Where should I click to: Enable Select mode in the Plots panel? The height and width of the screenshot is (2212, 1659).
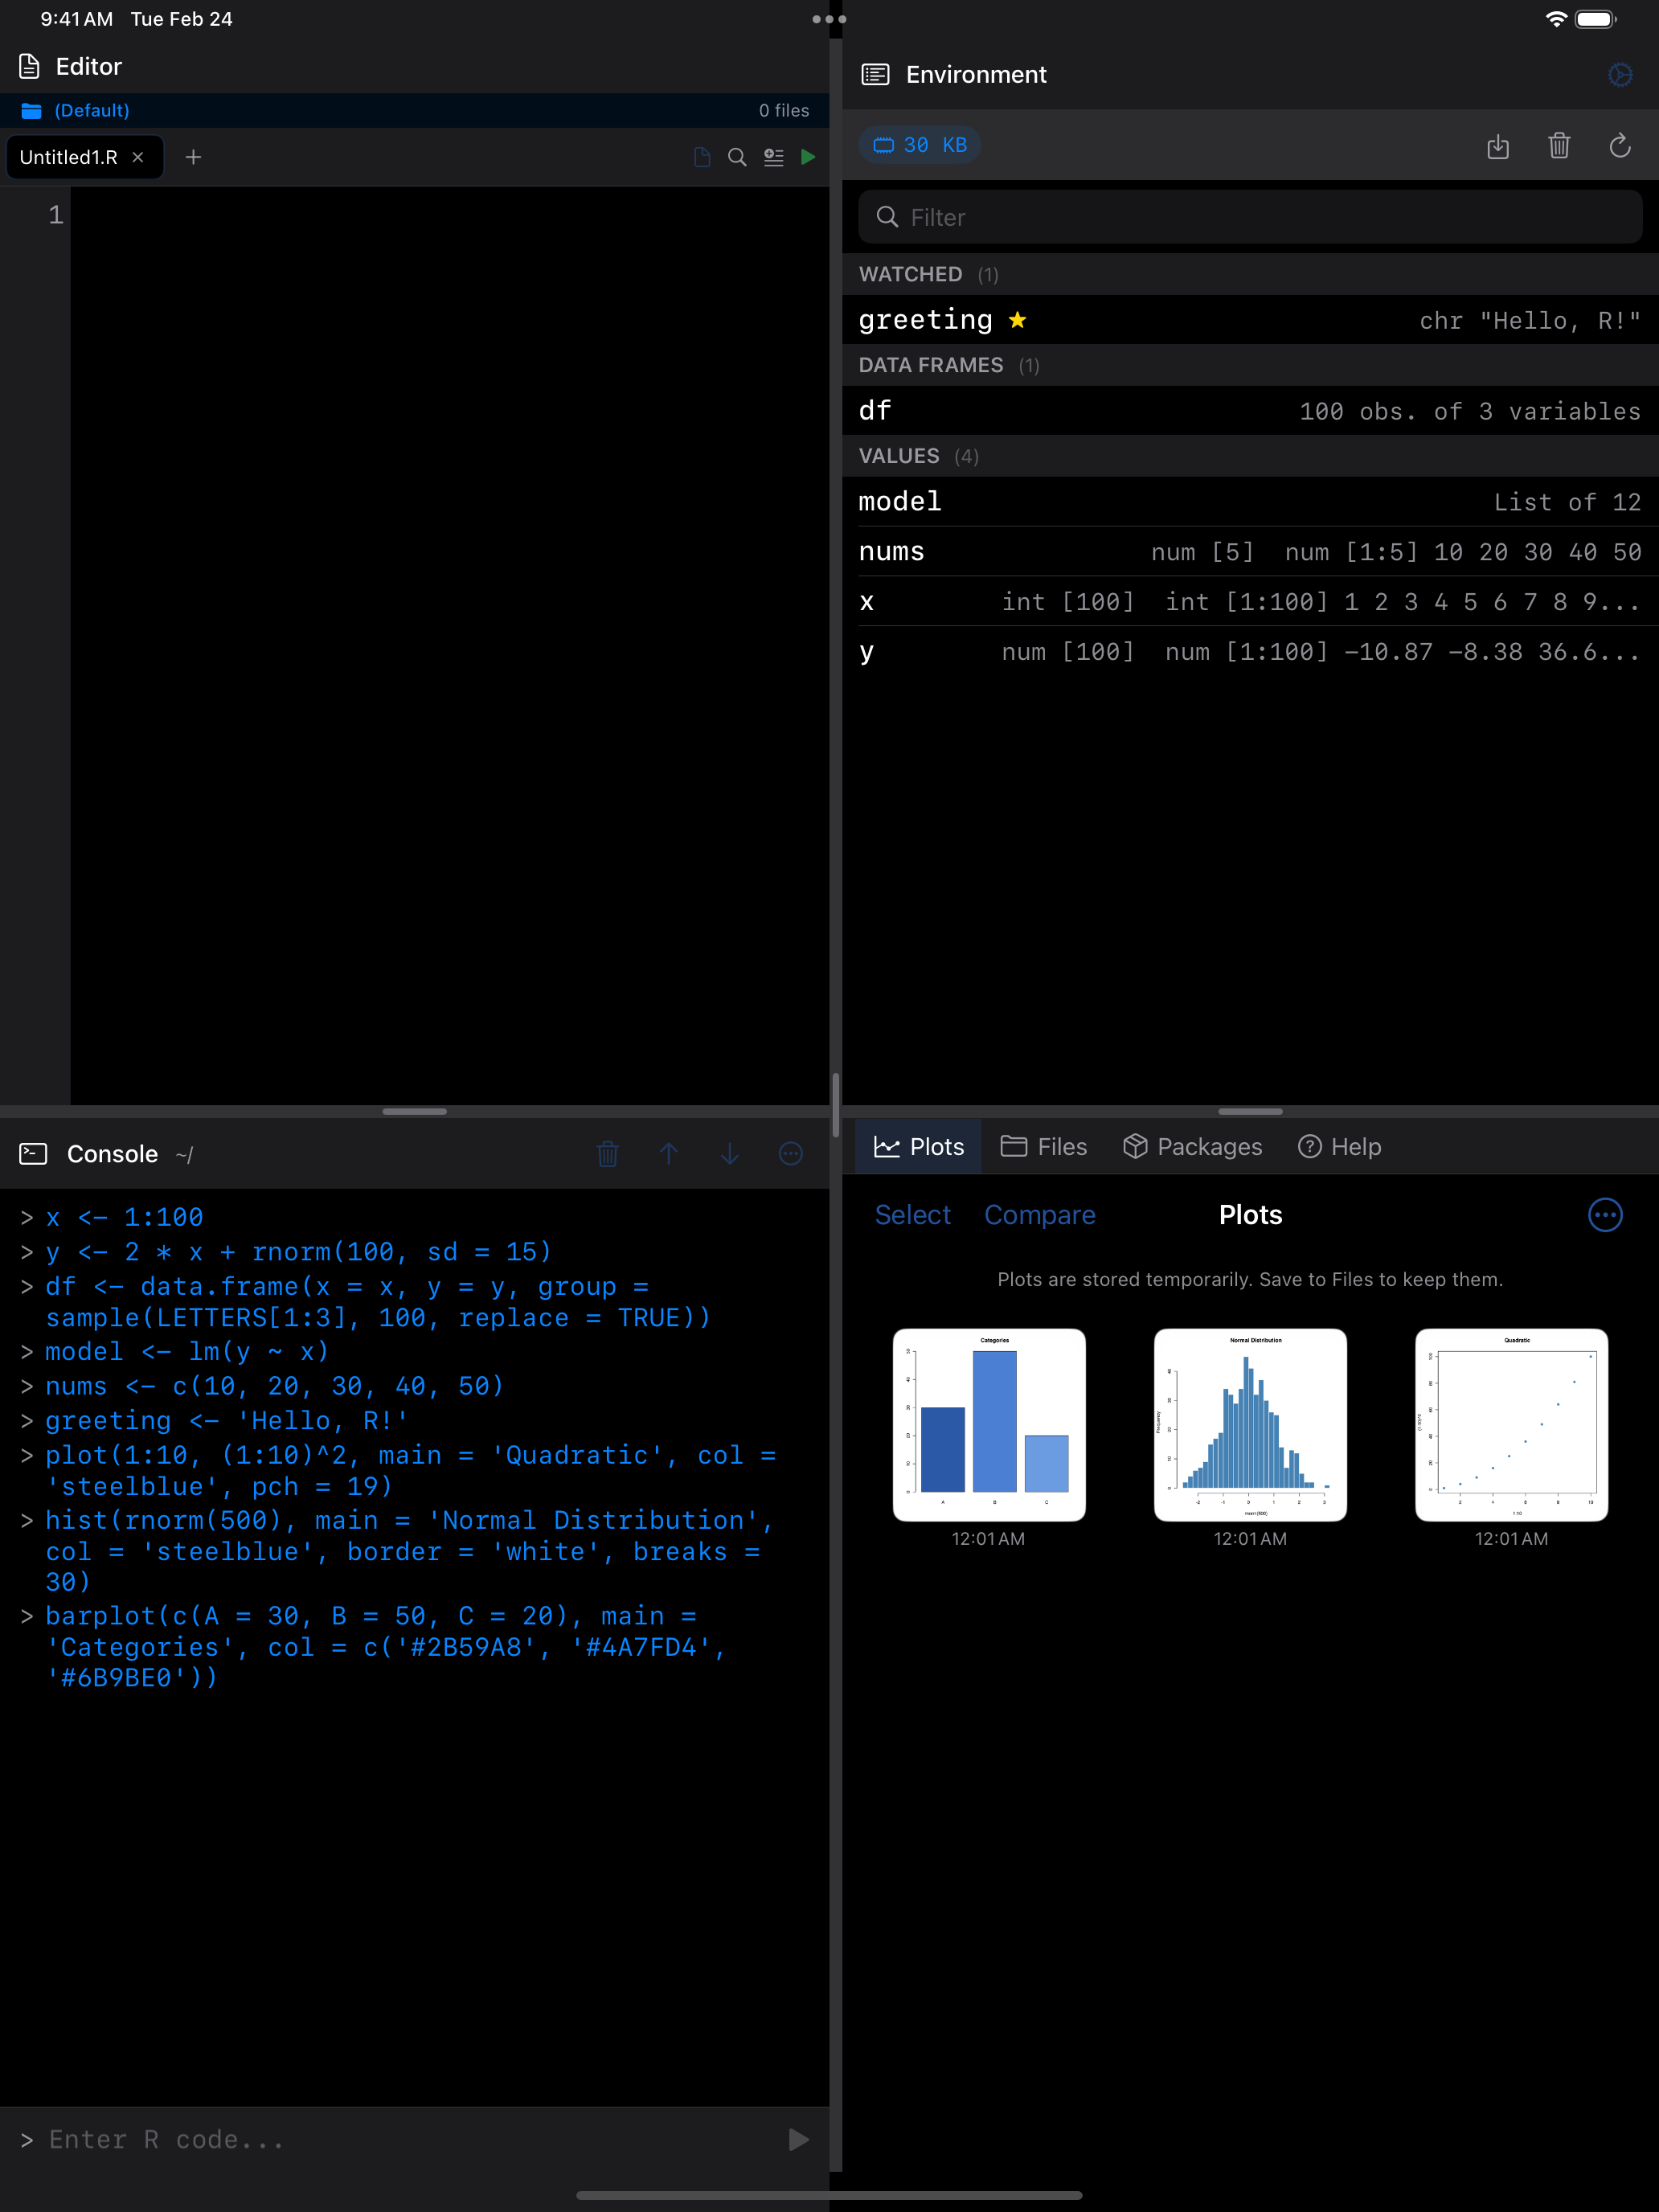[911, 1214]
